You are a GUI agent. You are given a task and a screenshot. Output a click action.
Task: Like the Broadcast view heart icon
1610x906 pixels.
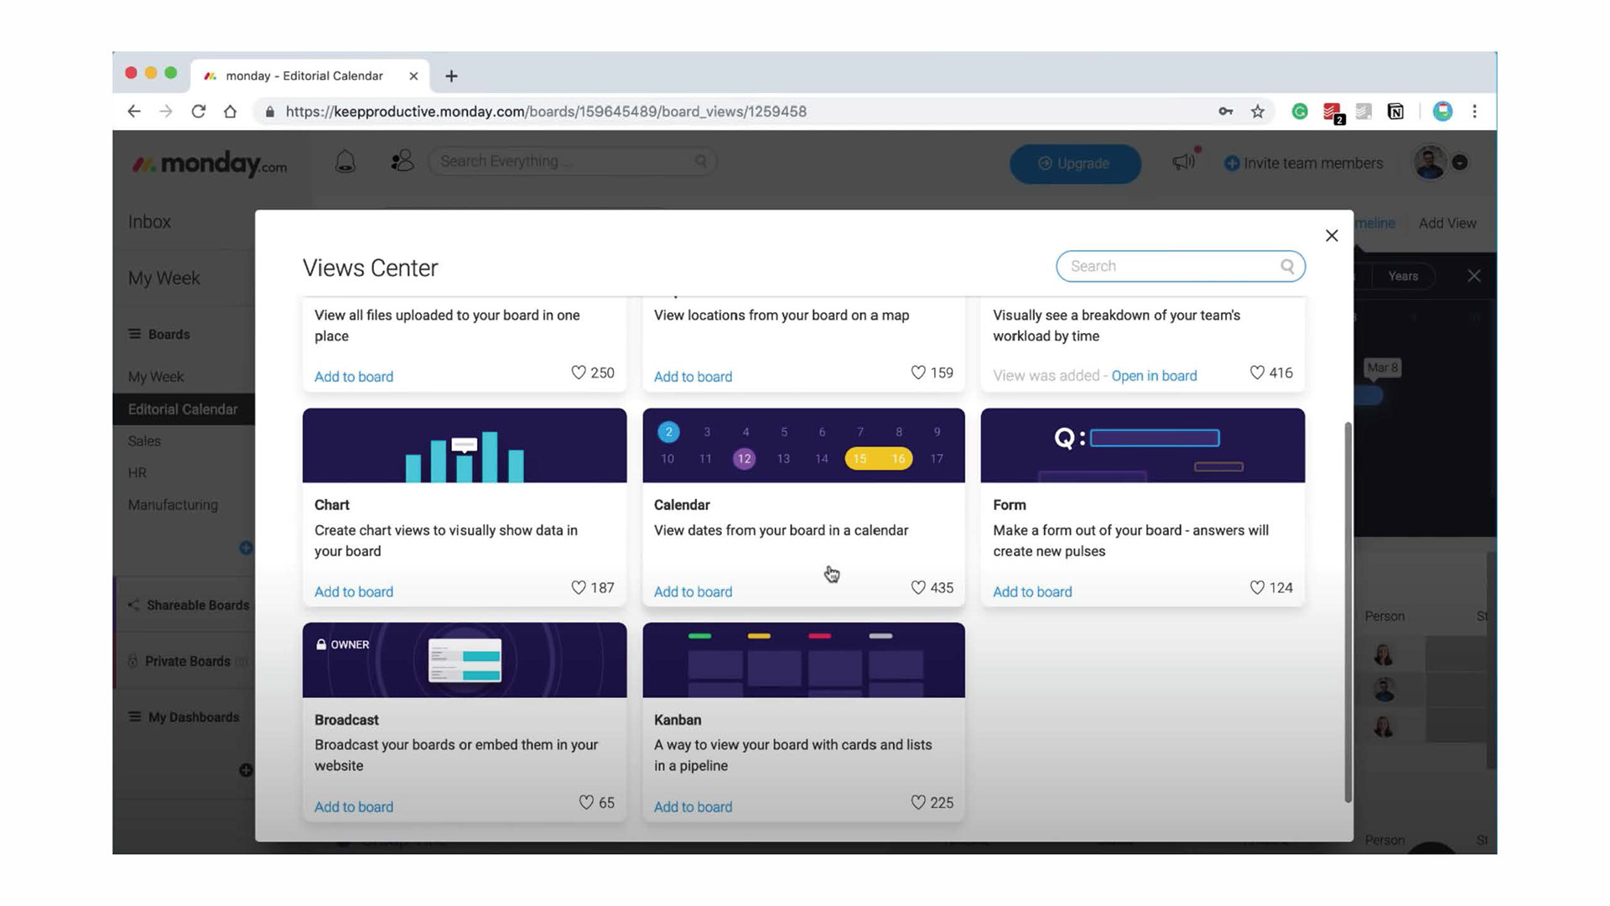tap(586, 802)
